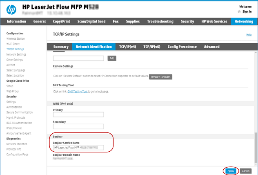
Task: Open Other Settings in sidebar
Action: pyautogui.click(x=15, y=60)
